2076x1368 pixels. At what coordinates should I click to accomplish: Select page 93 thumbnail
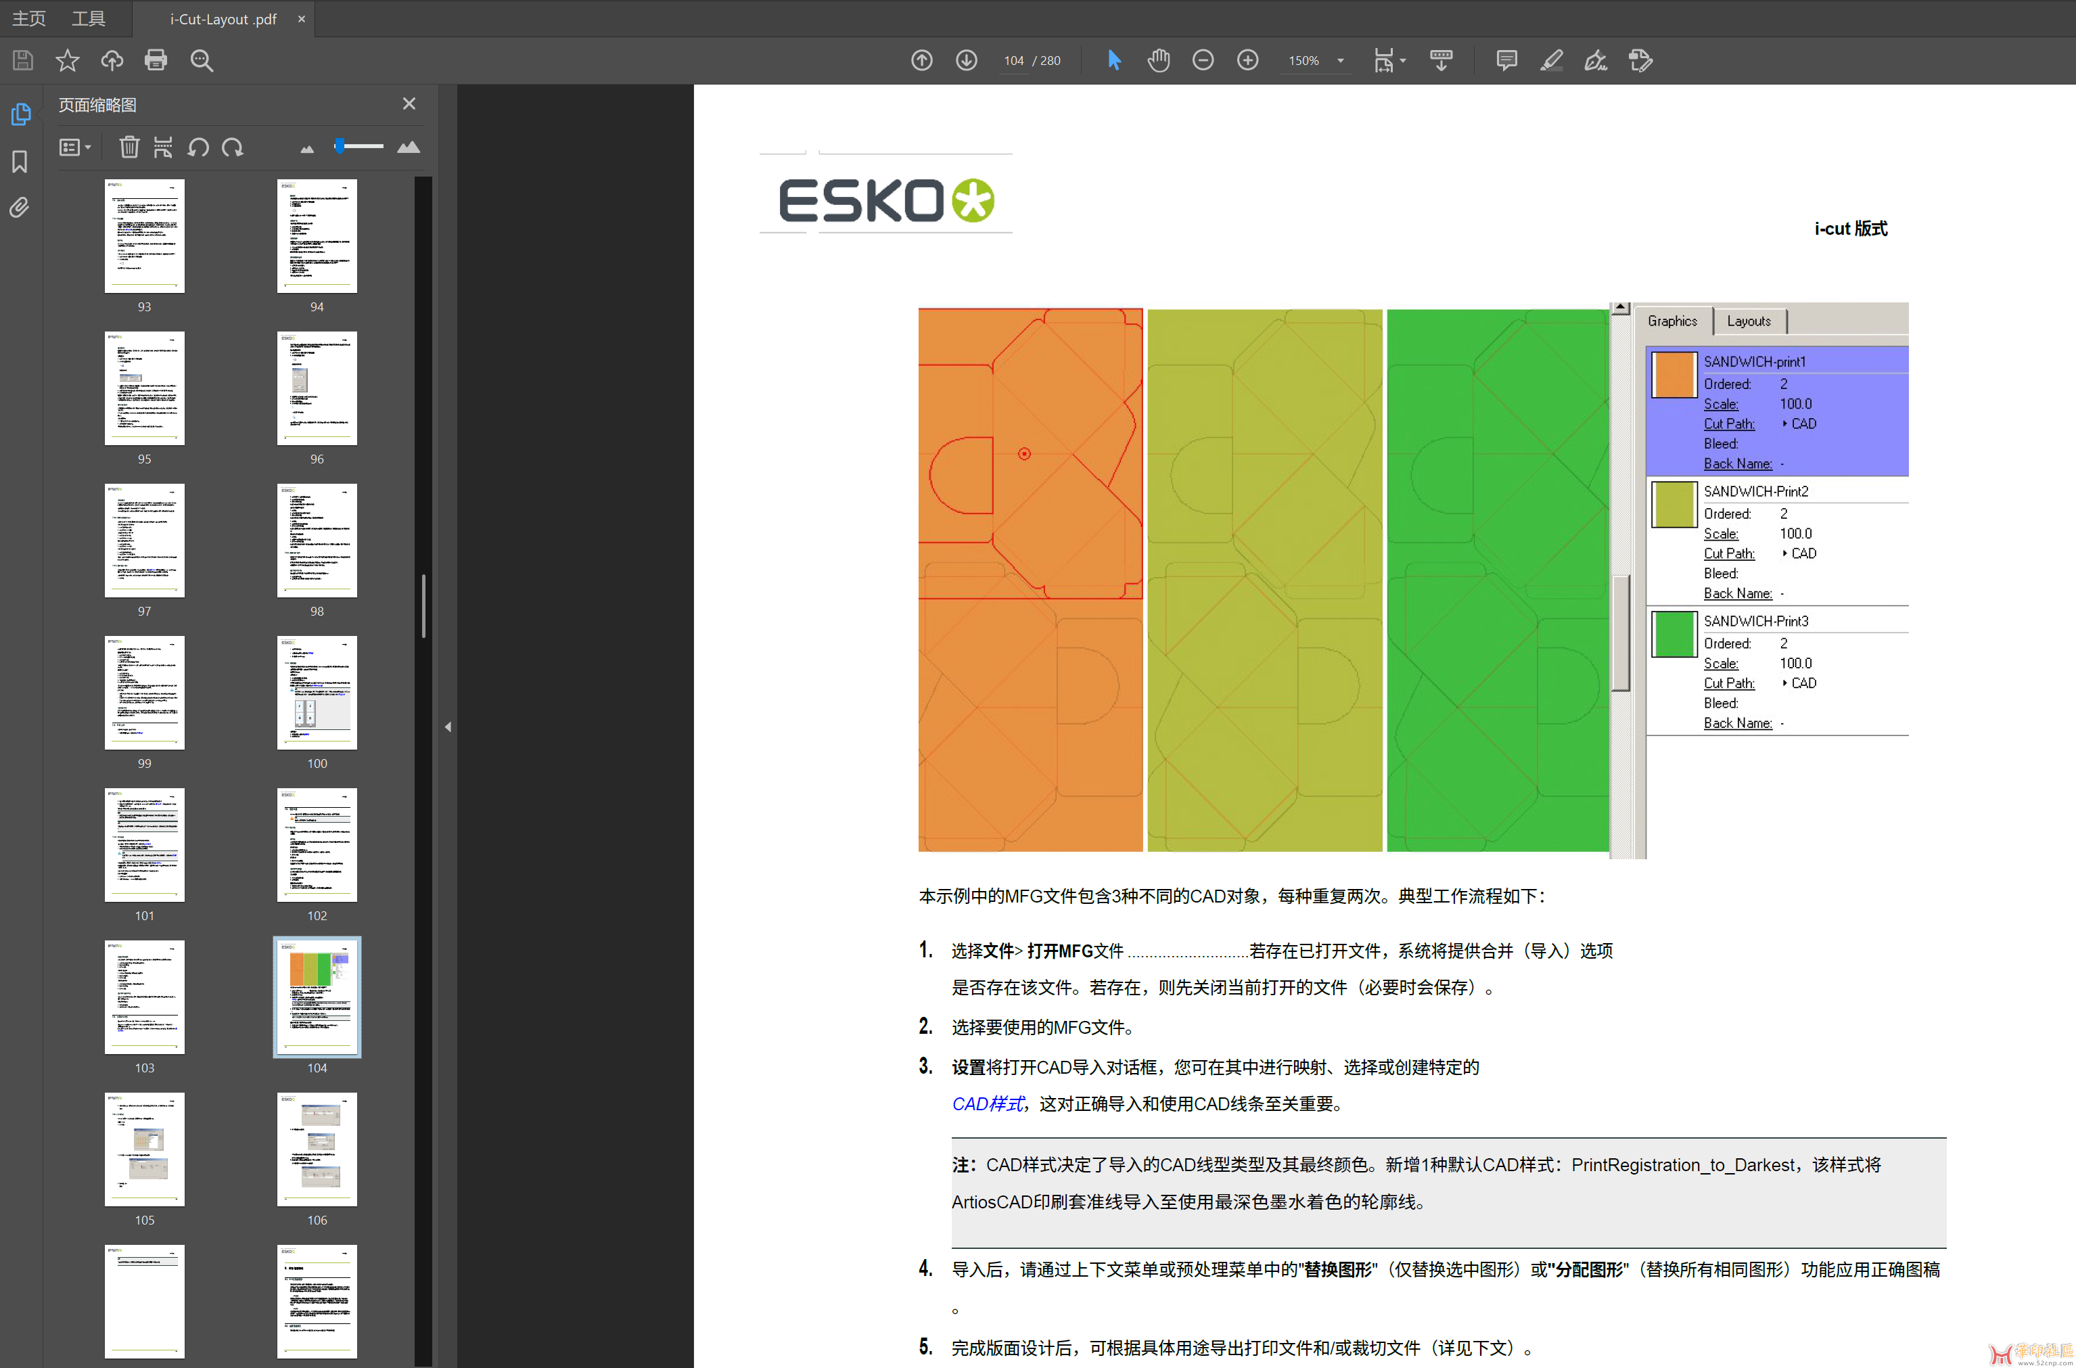[145, 235]
